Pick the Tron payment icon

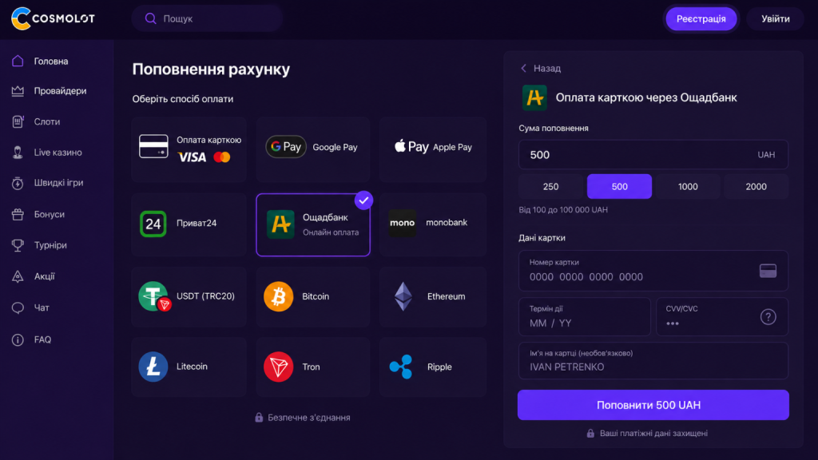coord(278,367)
